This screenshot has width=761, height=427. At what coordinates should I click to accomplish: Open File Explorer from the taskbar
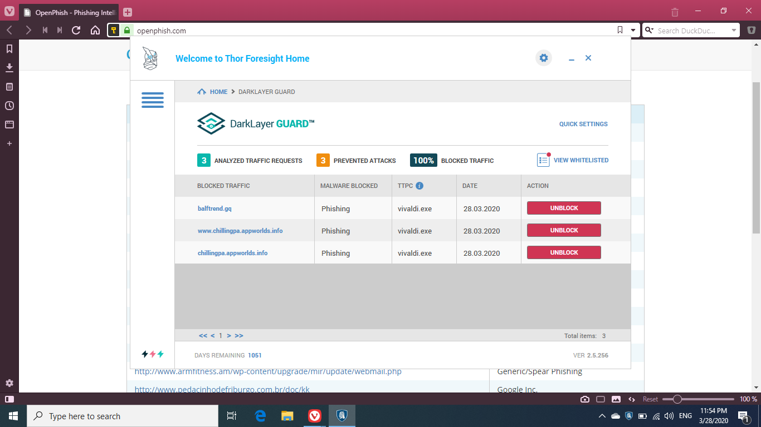tap(287, 416)
